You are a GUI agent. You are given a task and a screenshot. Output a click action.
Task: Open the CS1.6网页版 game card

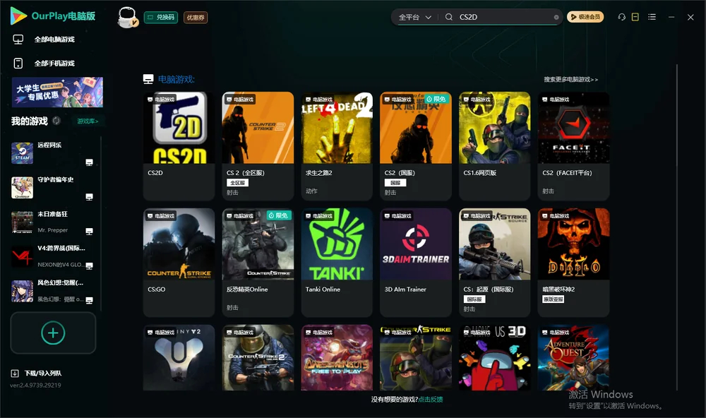coord(495,146)
